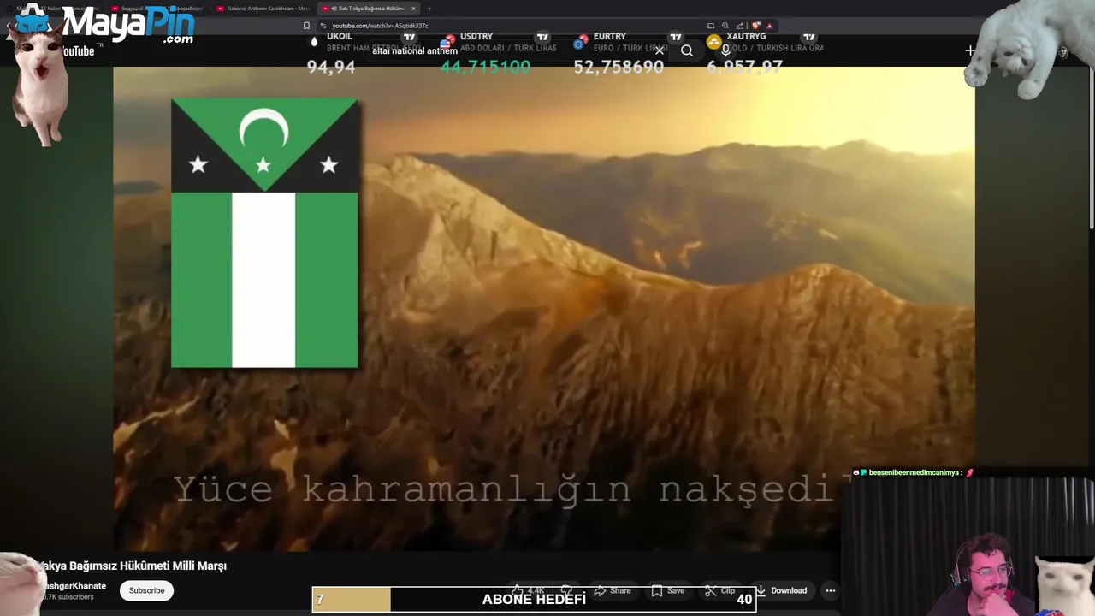
Task: Save the video to a playlist
Action: [x=667, y=590]
